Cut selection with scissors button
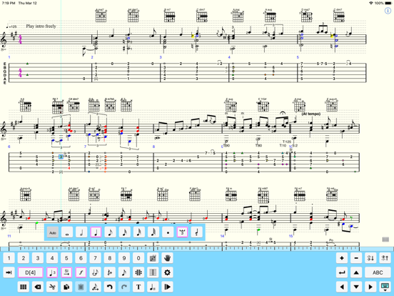This screenshot has width=394, height=296. 52,287
